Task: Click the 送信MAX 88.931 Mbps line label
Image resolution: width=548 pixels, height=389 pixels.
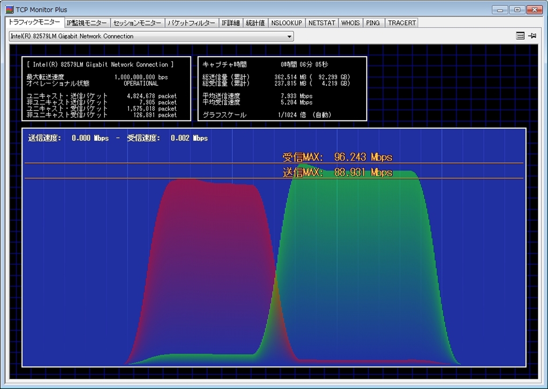Action: (337, 173)
